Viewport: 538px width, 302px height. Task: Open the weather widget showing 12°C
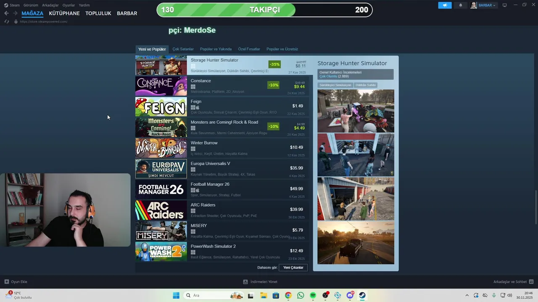point(18,295)
